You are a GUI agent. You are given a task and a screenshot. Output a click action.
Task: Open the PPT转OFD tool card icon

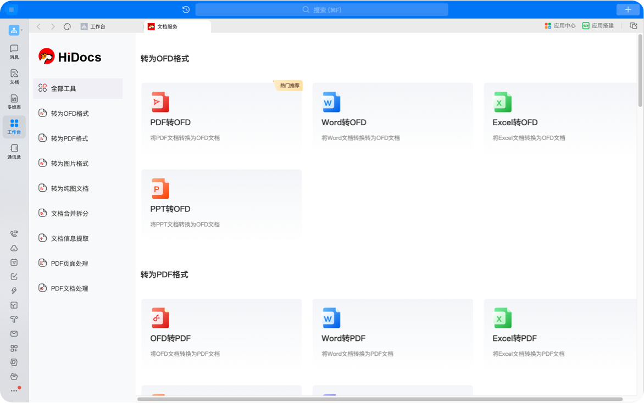point(160,188)
